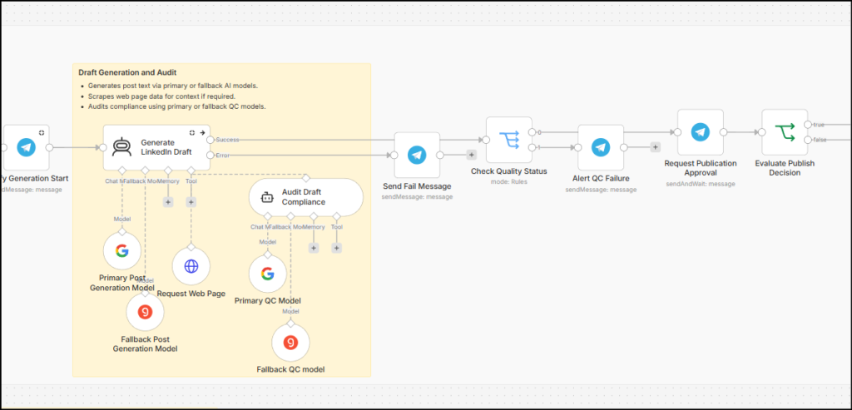Click output 0 of Check Quality Status
Screen dimensions: 852x410
tap(532, 132)
